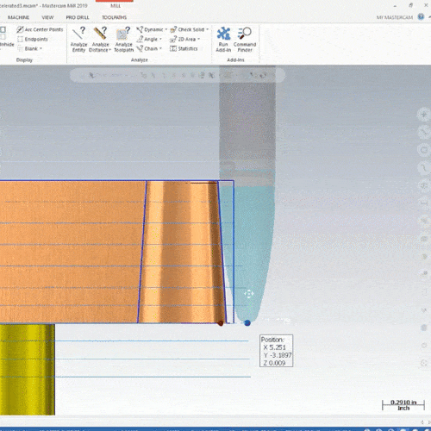Click the blue point at tool tip
The width and height of the screenshot is (431, 431).
(x=247, y=323)
